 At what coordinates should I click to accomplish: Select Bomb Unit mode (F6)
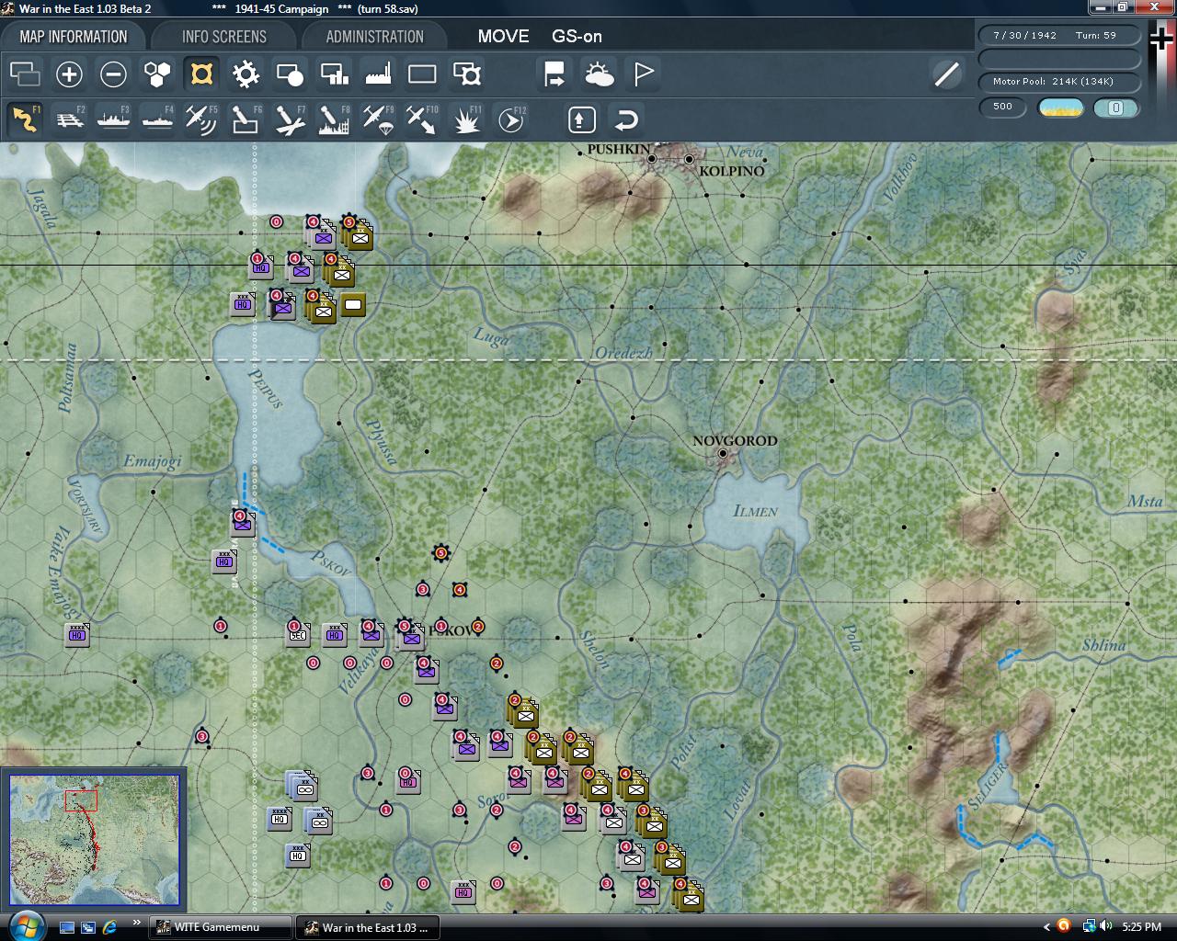[246, 119]
